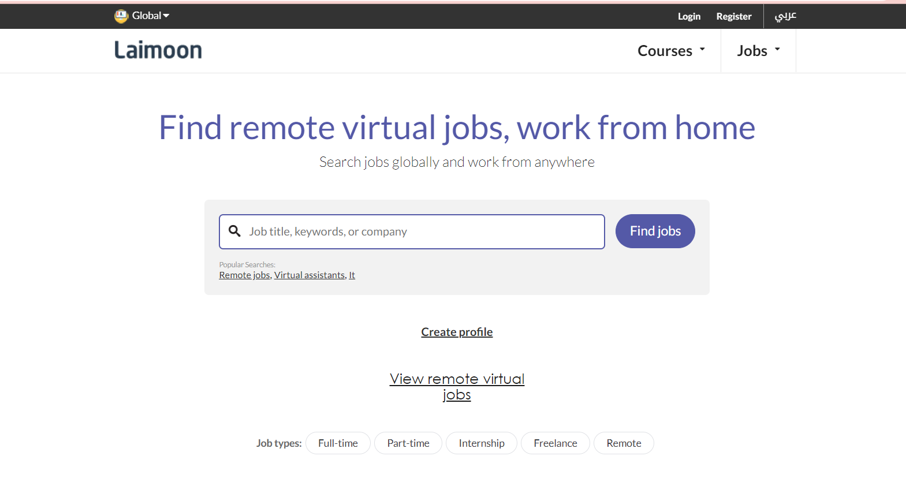Switch language to Arabic
This screenshot has height=497, width=906.
pyautogui.click(x=785, y=16)
